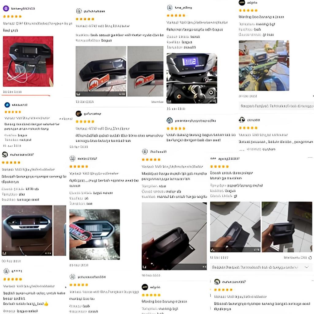Click the helpful link below gray-wall photos
The width and height of the screenshot is (314, 314).
157,102
